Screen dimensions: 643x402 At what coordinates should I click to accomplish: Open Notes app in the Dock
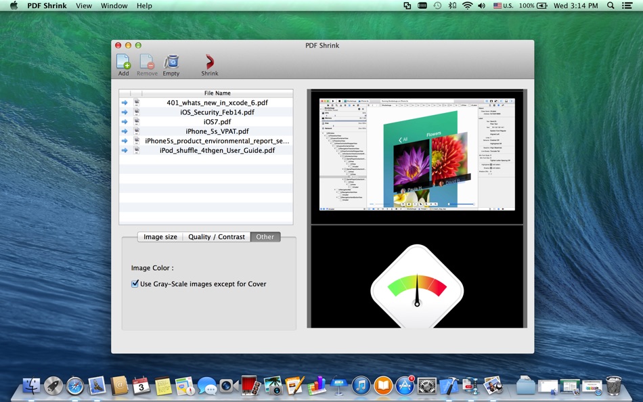tap(163, 386)
